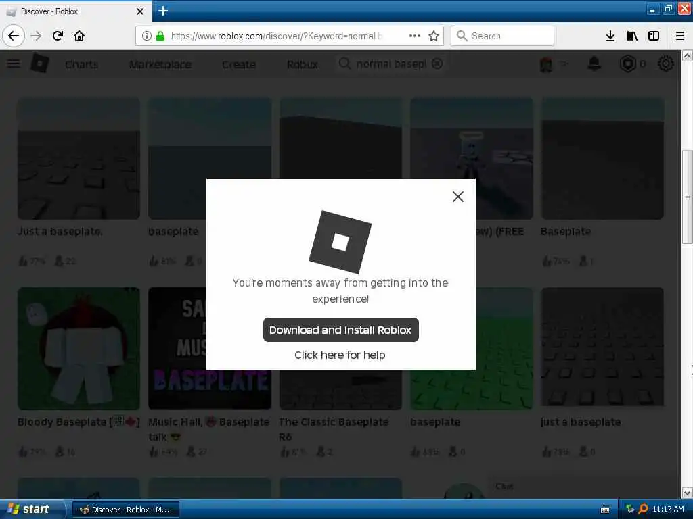
Task: Clear the Roblox search text
Action: [x=437, y=64]
